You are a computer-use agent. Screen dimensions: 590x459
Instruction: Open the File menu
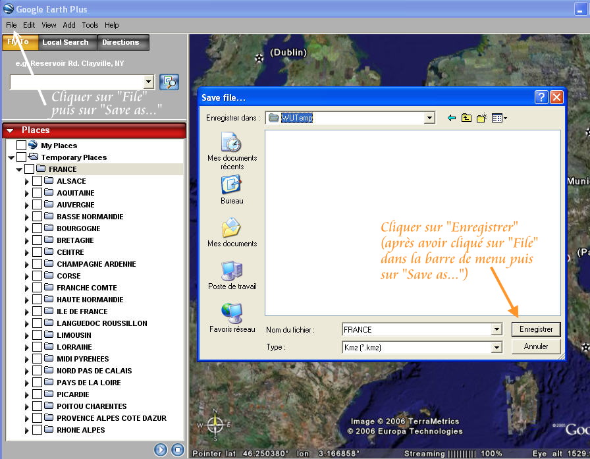(x=11, y=25)
